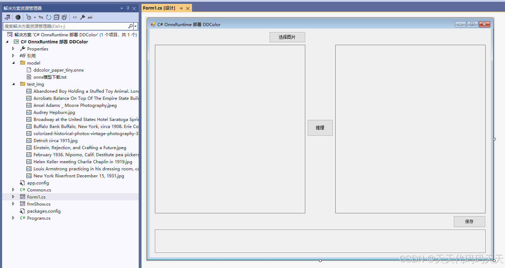Select the bottom text box on the form
Screen dimensions: 505x268
(x=320, y=241)
